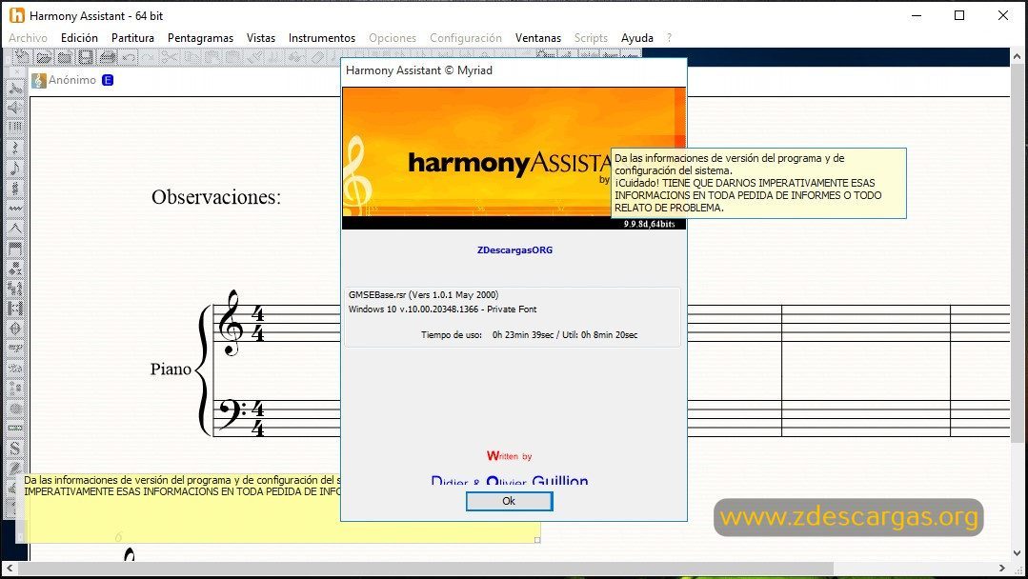The image size is (1028, 579).
Task: Select the vertical bars palette tool
Action: pos(15,127)
